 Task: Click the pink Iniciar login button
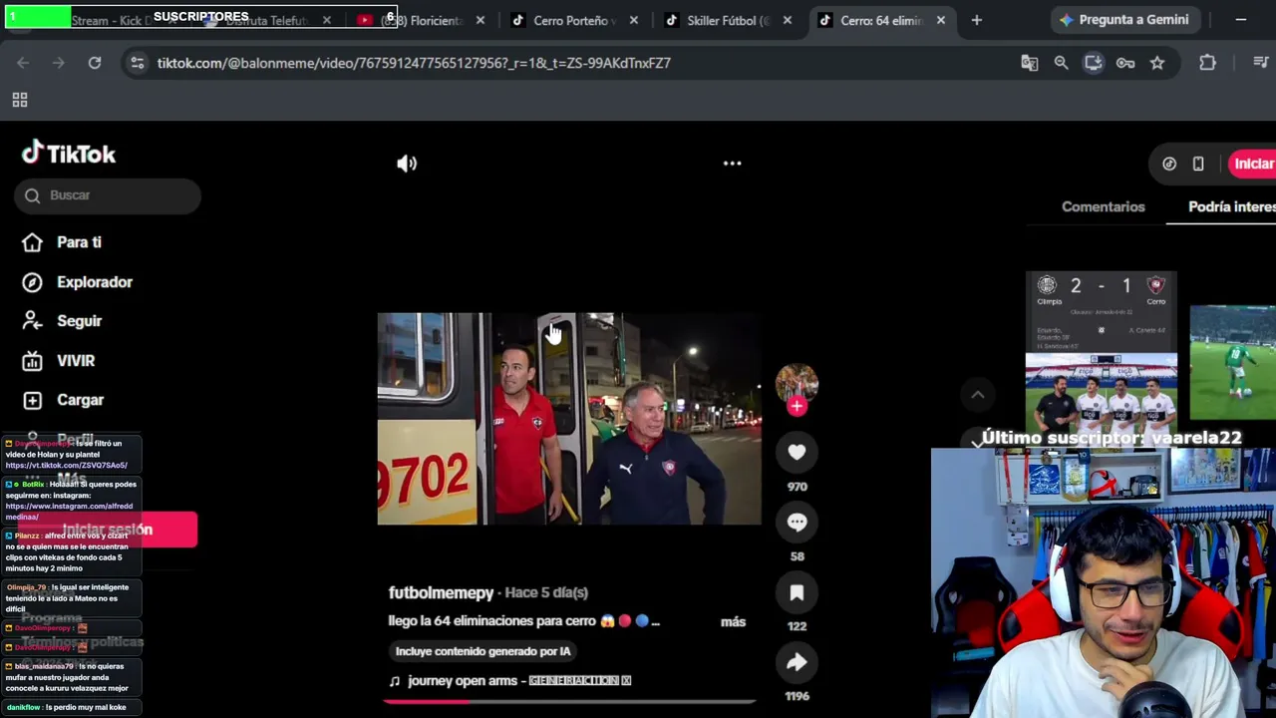[x=1253, y=165]
